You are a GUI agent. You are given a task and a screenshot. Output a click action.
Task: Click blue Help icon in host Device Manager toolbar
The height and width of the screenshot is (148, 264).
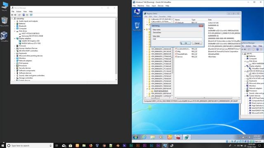24,15
